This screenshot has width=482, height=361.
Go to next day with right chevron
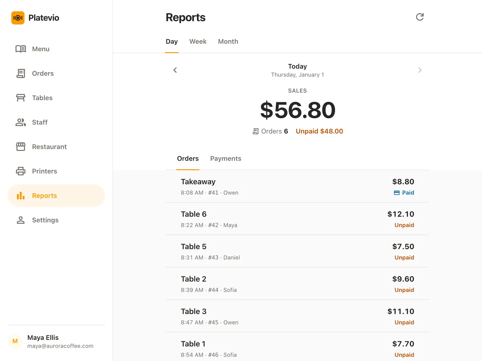(420, 70)
